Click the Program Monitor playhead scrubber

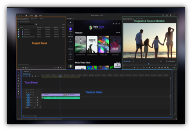pos(149,64)
